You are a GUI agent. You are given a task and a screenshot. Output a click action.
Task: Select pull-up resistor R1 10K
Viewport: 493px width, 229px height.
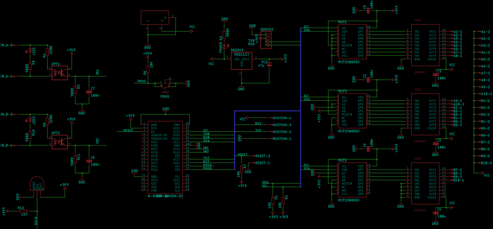click(273, 200)
